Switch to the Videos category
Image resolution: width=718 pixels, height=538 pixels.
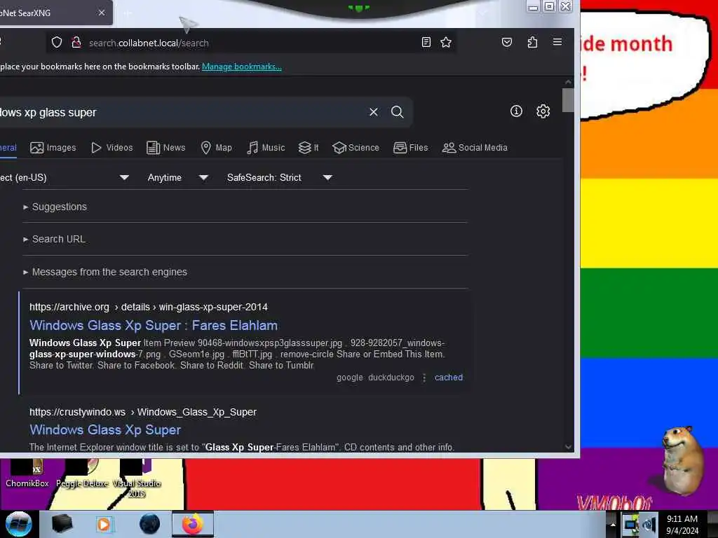click(112, 148)
